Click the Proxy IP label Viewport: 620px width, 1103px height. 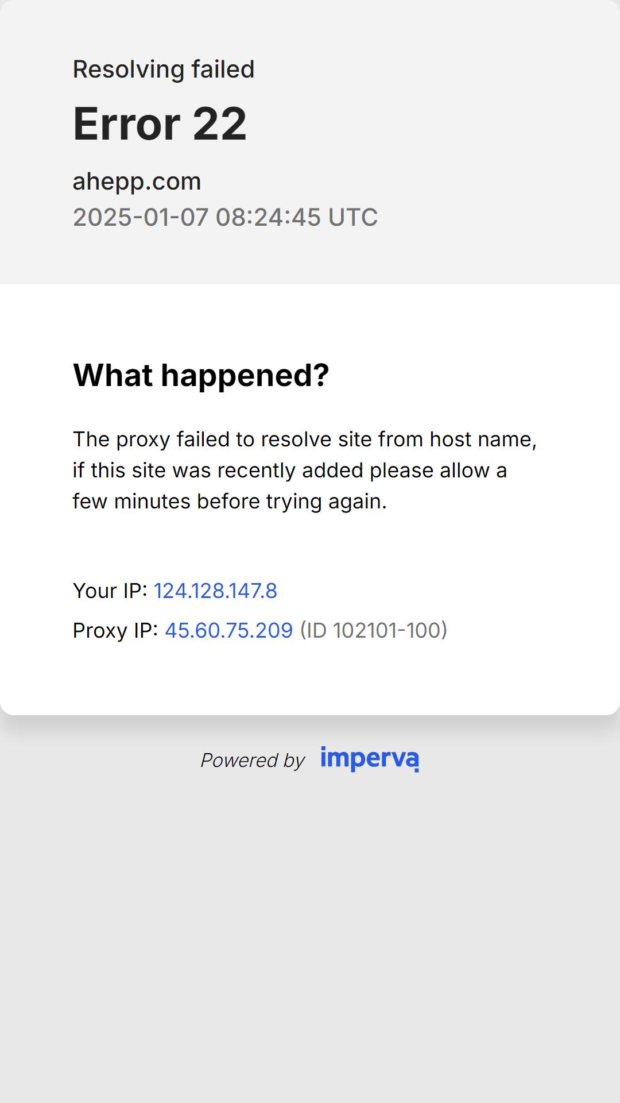coord(115,630)
